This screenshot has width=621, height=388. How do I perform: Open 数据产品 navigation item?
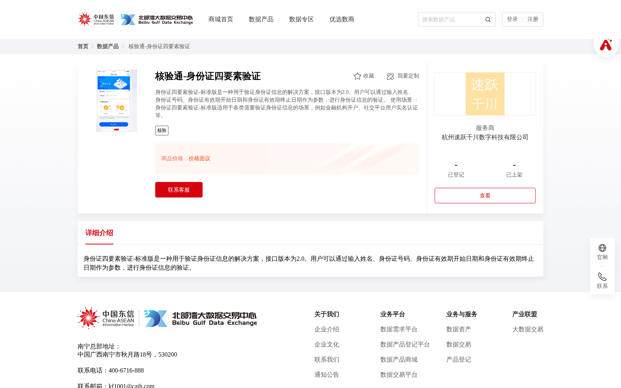[x=261, y=19]
